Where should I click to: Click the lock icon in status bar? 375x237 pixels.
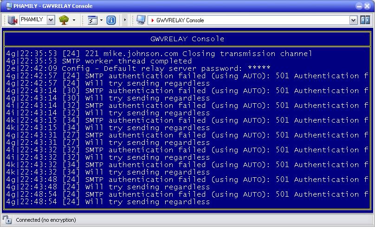click(7, 219)
